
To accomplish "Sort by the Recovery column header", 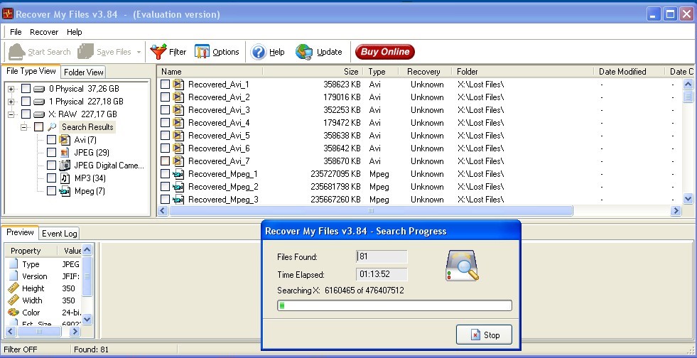I will point(423,72).
